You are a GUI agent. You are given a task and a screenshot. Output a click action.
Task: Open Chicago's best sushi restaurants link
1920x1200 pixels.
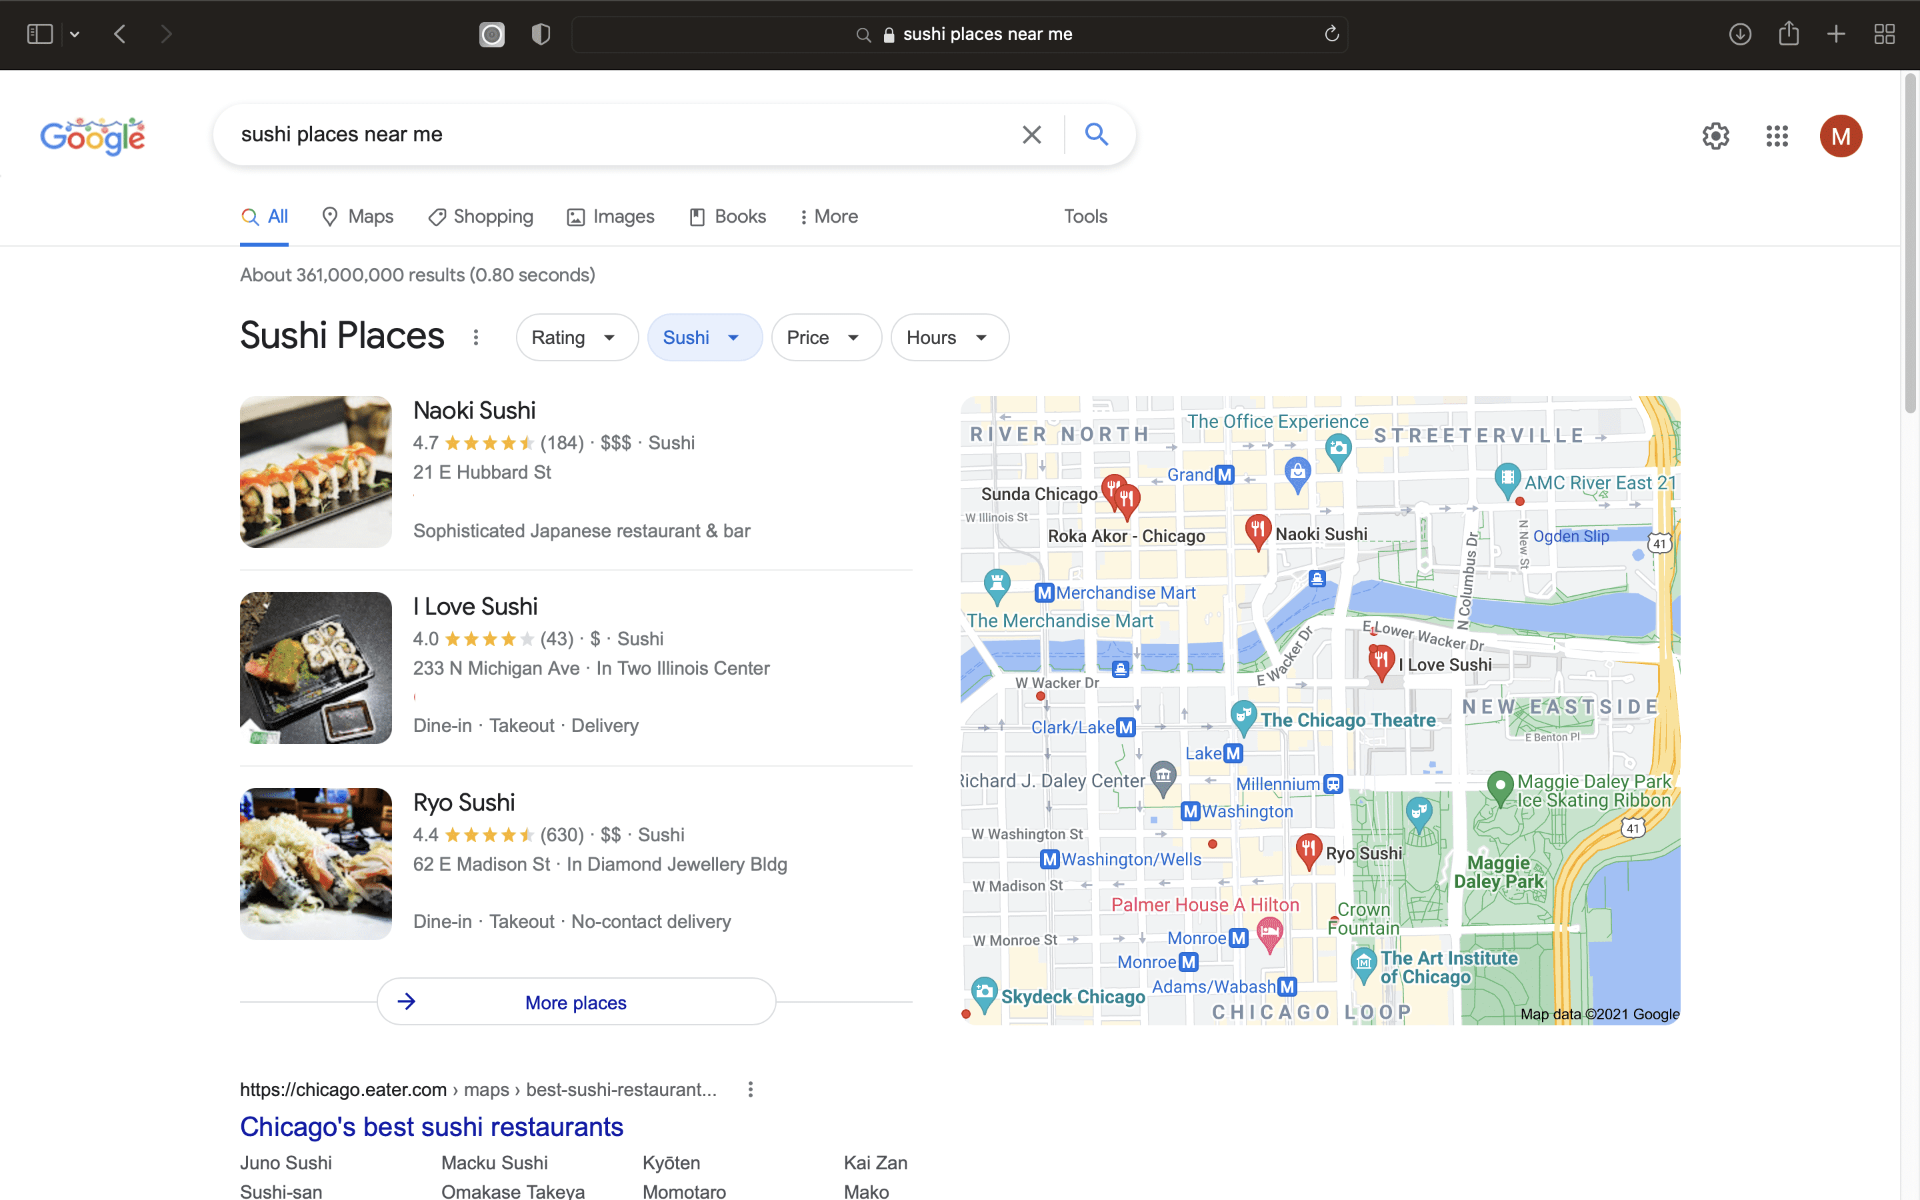click(x=431, y=1126)
